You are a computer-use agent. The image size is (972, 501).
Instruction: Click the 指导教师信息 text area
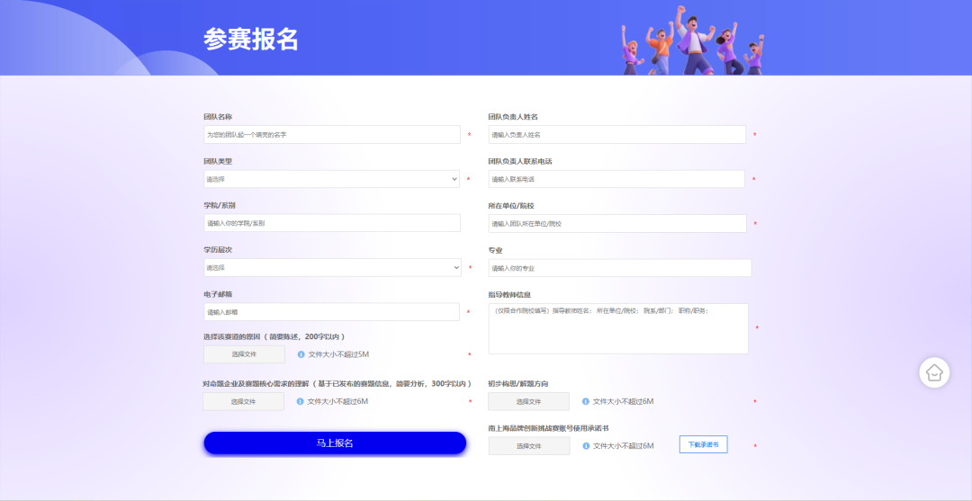[x=618, y=329]
